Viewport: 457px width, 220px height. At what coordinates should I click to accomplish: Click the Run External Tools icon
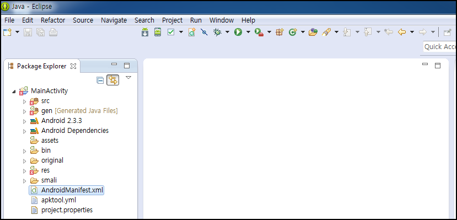[x=259, y=32]
